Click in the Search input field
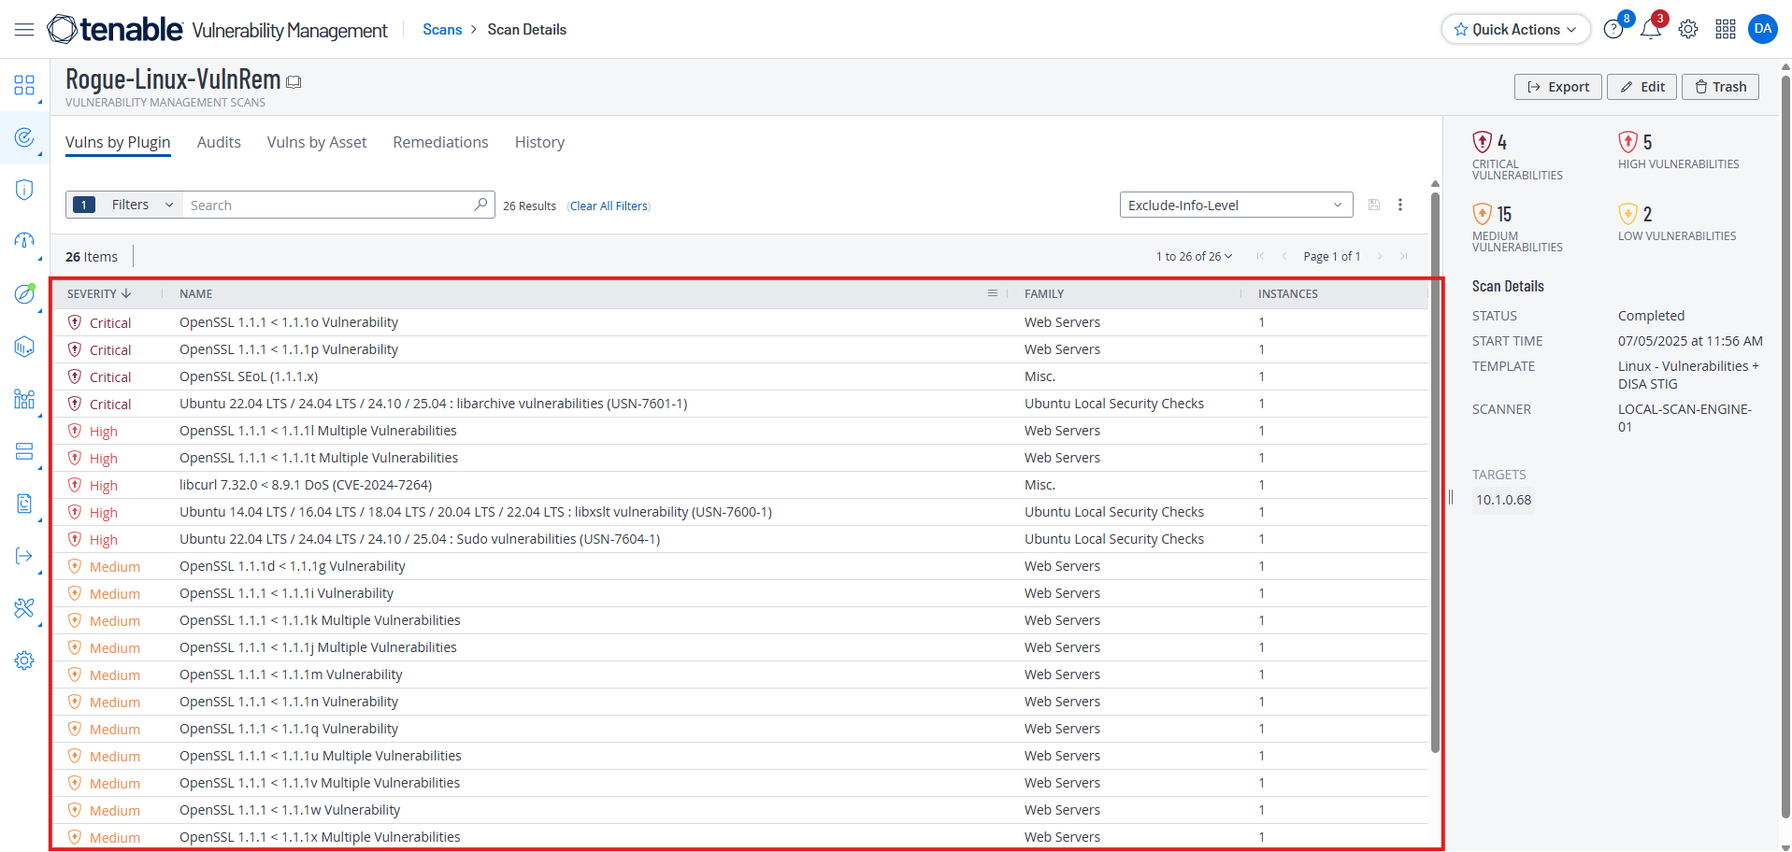Screen dimensions: 1792x852 point(329,205)
